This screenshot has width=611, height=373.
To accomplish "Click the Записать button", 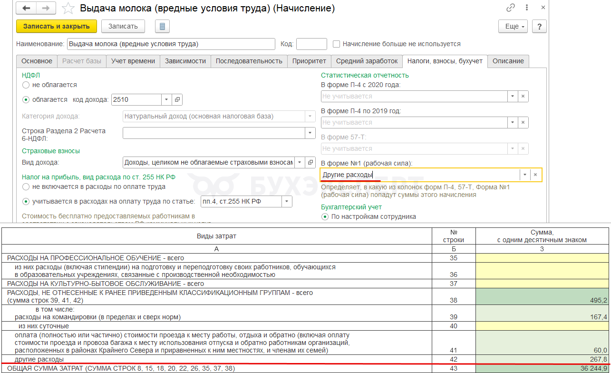I will (123, 26).
